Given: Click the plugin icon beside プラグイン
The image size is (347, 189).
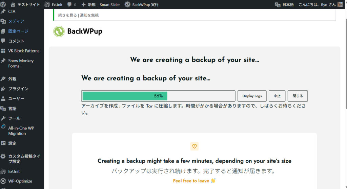Looking at the screenshot, I should click(3, 89).
